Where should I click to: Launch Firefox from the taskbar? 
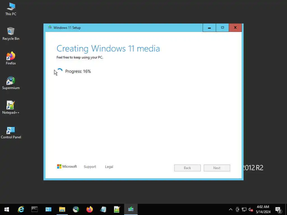point(89,209)
